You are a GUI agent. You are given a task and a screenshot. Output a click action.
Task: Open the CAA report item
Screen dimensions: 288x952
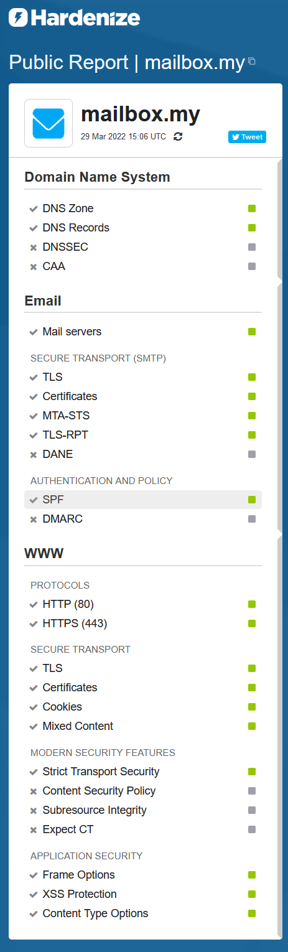point(143,266)
